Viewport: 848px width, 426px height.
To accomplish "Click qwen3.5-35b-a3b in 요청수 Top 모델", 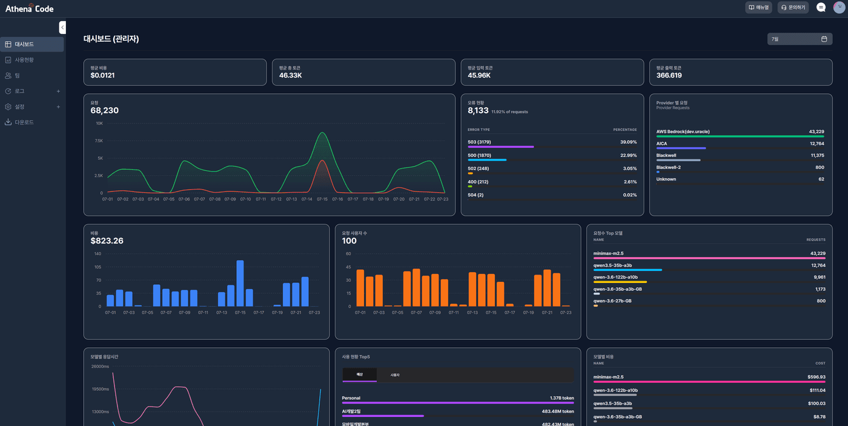I will tap(709, 267).
